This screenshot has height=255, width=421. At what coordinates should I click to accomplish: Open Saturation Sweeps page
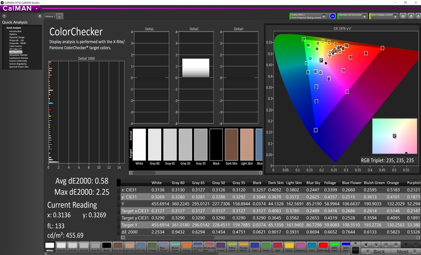18,55
